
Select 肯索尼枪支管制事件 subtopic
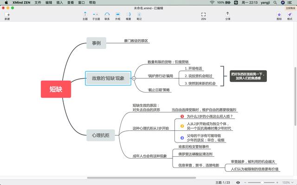(x=194, y=147)
